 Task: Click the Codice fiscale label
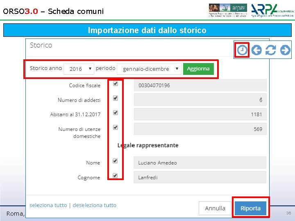click(85, 86)
